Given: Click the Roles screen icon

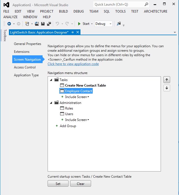Looking at the screenshot, I should [62, 108].
